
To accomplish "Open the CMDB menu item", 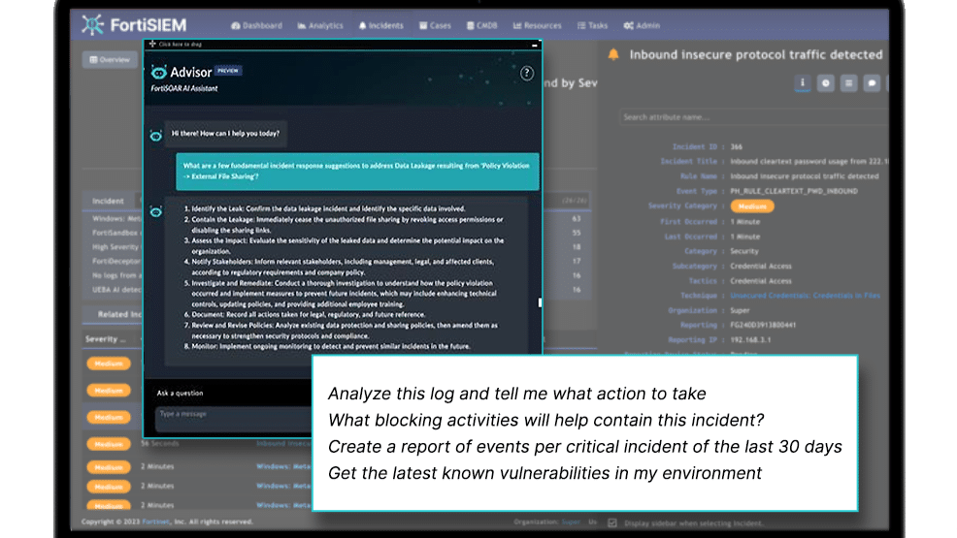I will pyautogui.click(x=481, y=25).
